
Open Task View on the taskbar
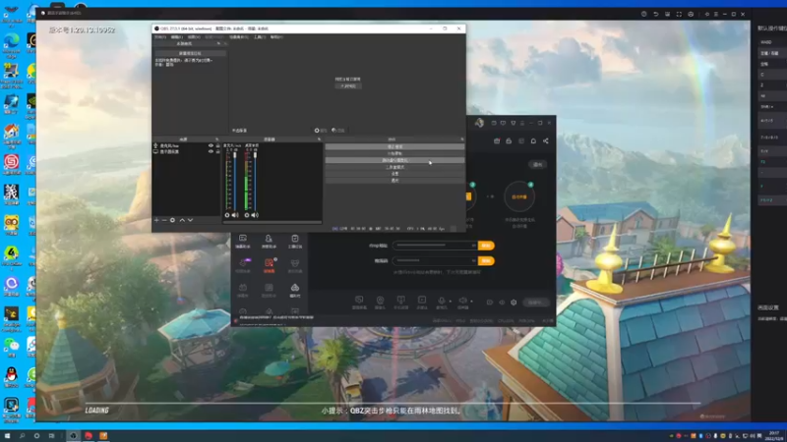tap(51, 436)
